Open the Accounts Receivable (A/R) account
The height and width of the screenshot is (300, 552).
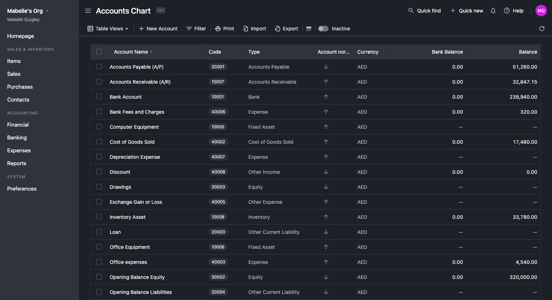point(140,82)
